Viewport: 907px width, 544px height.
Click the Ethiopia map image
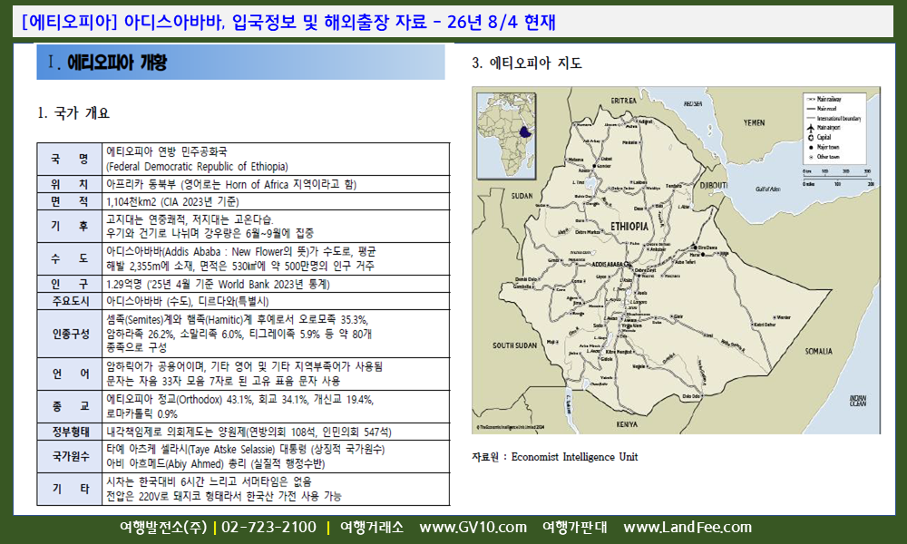[x=677, y=260]
